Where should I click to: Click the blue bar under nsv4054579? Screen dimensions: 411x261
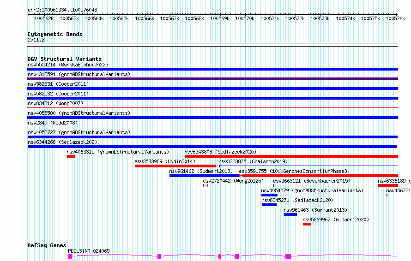269,195
